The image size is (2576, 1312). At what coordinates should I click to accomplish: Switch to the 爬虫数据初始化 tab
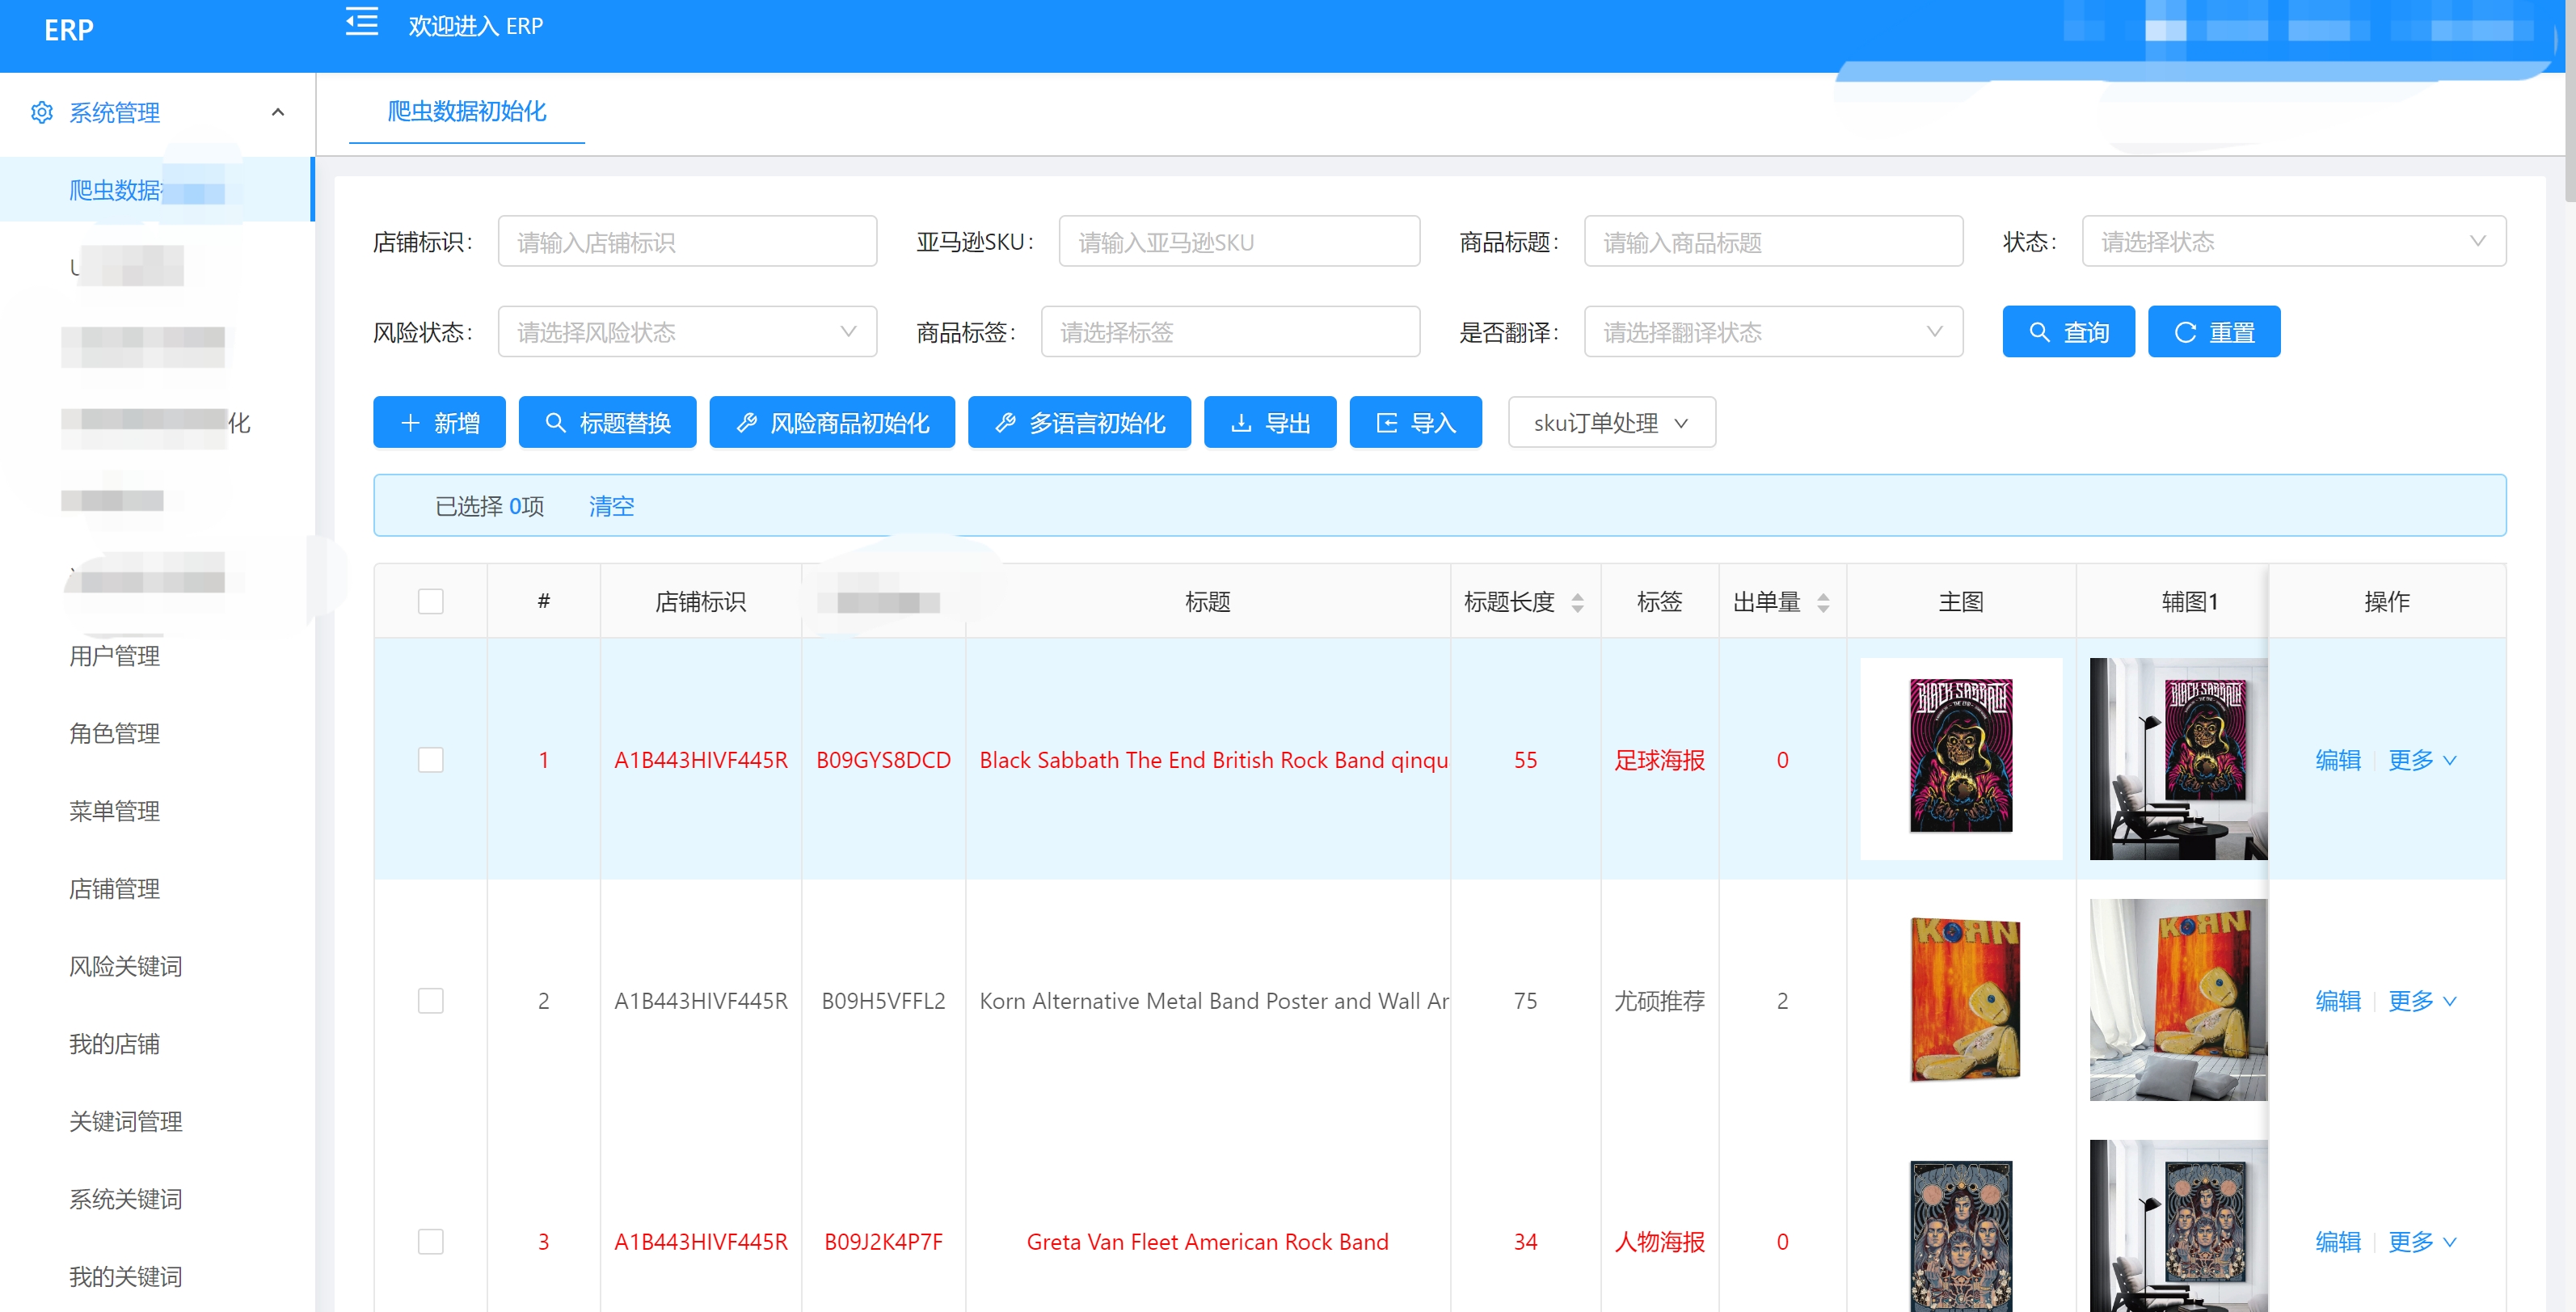[x=467, y=111]
